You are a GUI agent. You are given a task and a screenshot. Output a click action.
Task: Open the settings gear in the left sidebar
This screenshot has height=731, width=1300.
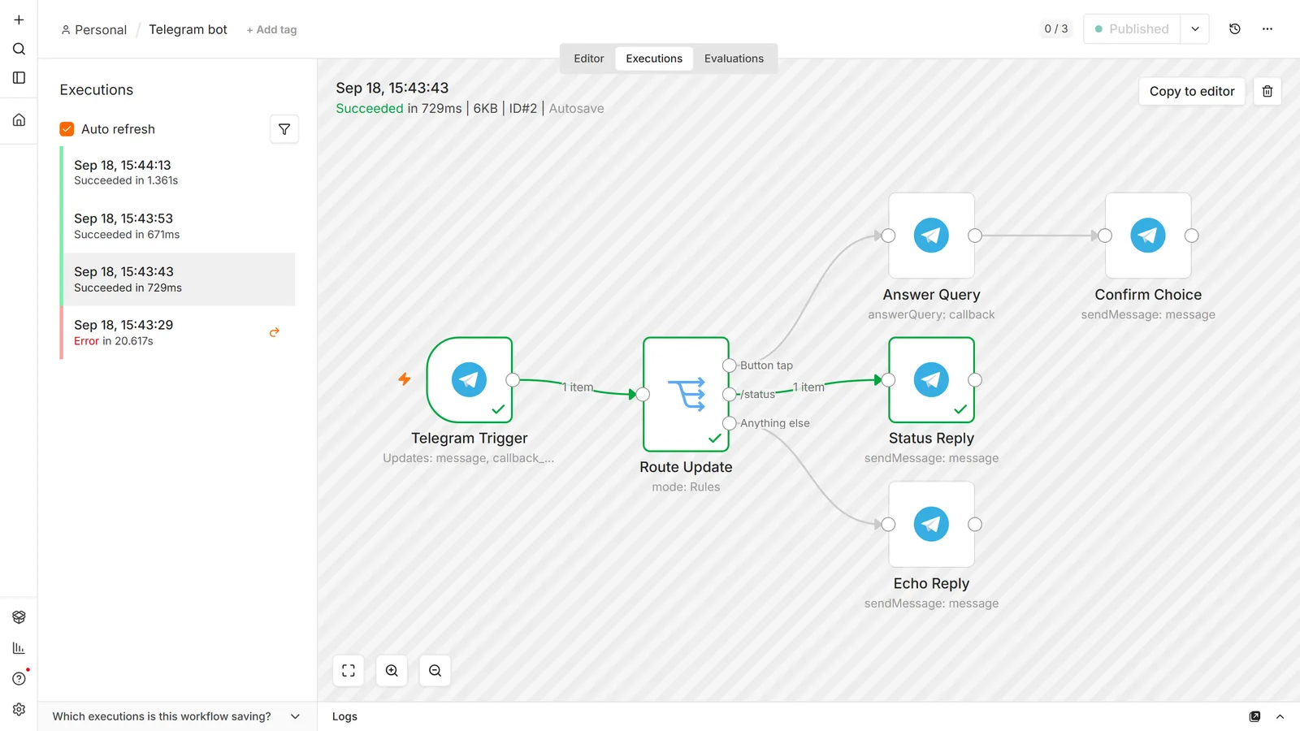tap(19, 710)
